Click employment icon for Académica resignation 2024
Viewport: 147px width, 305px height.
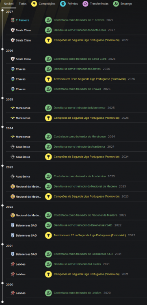coord(48,147)
